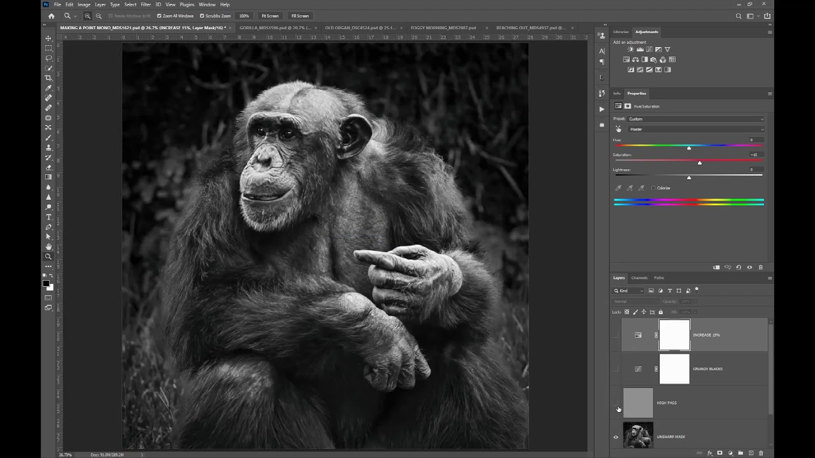Open the Character panel icon
Viewport: 815px width, 458px height.
[602, 51]
